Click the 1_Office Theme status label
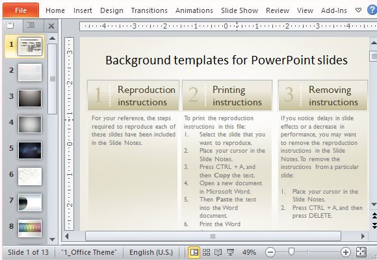377x260 pixels. (x=89, y=252)
